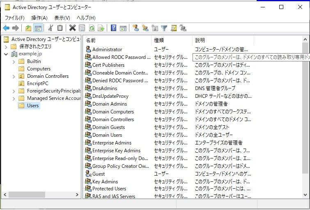
Task: Select the Domain Guests row
Action: (168, 127)
